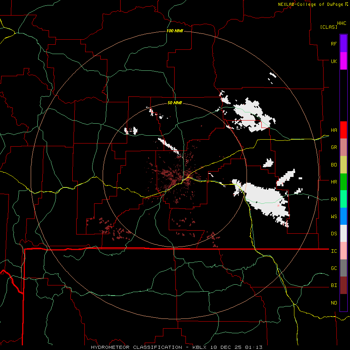
Task: Click the ND legend label
Action: tap(334, 303)
